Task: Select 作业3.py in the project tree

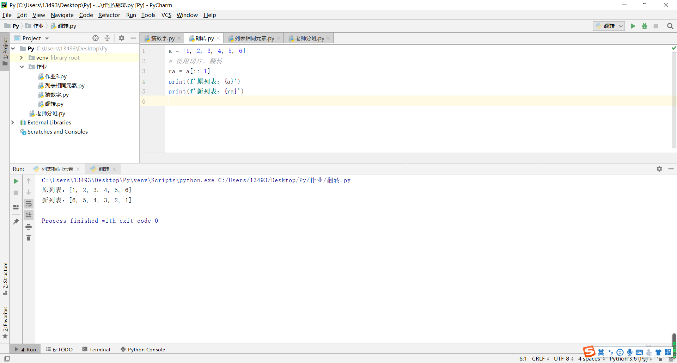Action: (53, 76)
